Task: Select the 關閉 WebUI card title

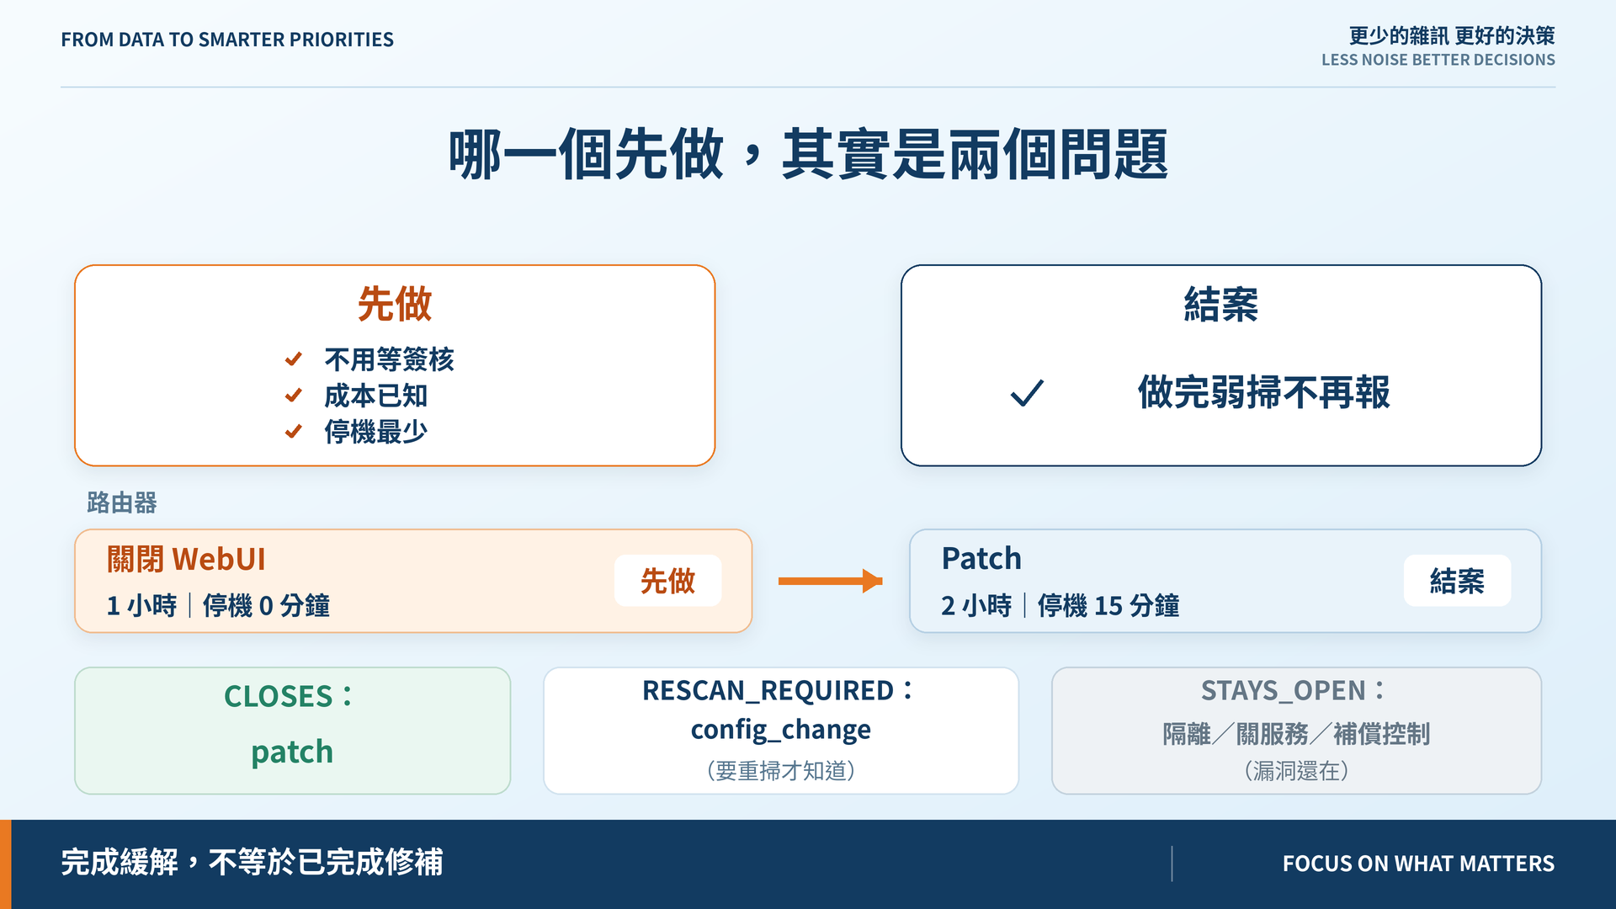Action: point(186,559)
